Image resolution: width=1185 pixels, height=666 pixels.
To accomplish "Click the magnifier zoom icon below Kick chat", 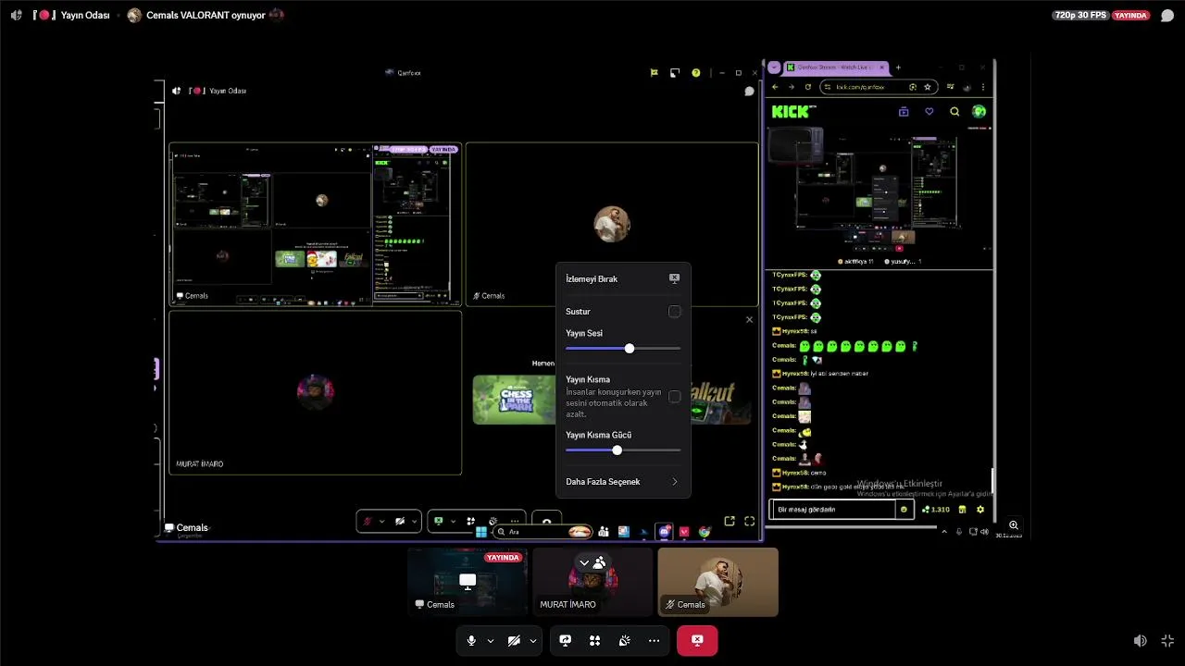I will (1014, 524).
